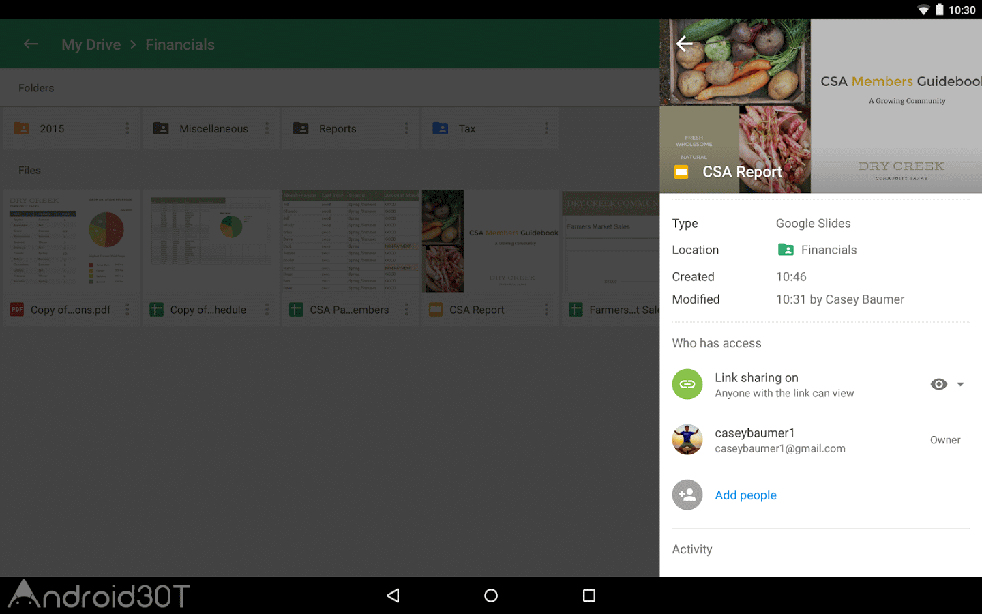Toggle the link view permission eye icon
982x614 pixels.
coord(939,384)
